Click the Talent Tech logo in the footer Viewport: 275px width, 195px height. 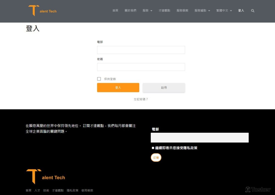click(45, 176)
